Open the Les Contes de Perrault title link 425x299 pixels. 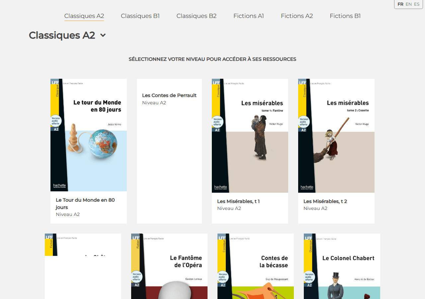pyautogui.click(x=169, y=95)
